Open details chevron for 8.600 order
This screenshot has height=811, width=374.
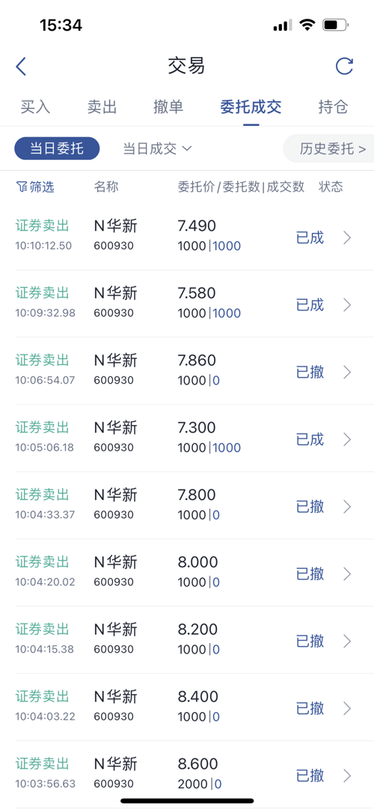click(347, 775)
